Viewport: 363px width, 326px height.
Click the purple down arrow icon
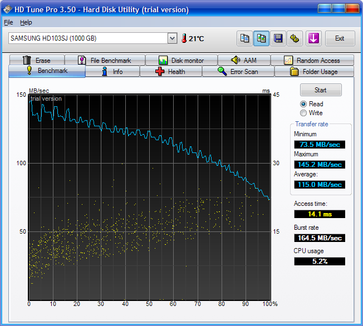(x=313, y=38)
